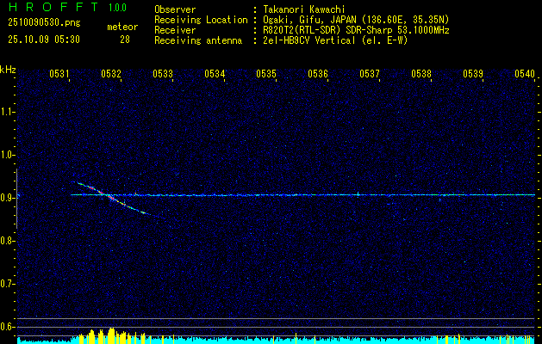
Task: Click the 1.1 kHz axis label
Action: tap(7, 112)
